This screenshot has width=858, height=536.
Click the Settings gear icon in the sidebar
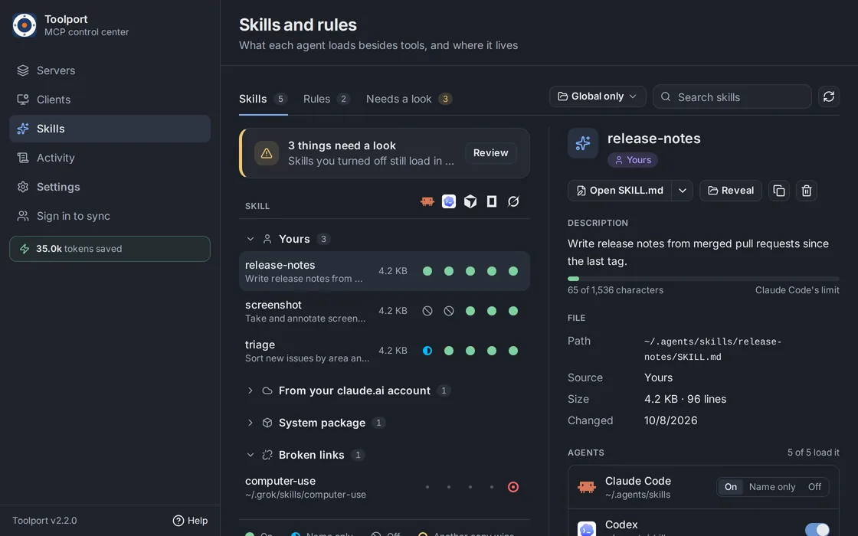pyautogui.click(x=23, y=187)
